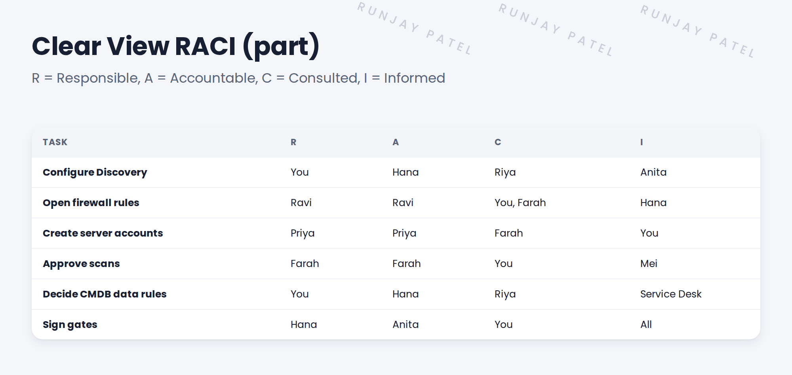792x375 pixels.
Task: Click 'You' in Decide CMDB data rules row
Action: point(300,294)
